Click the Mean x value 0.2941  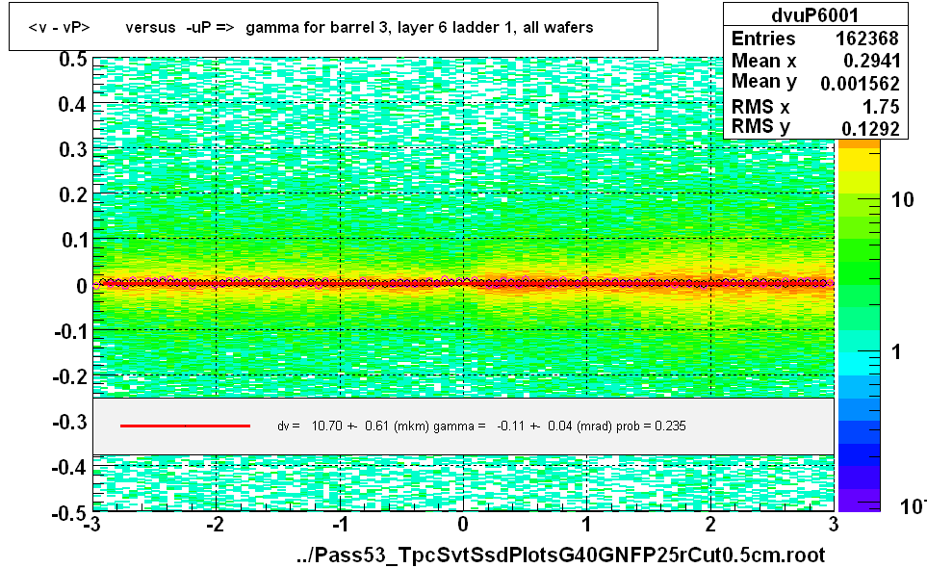(871, 61)
